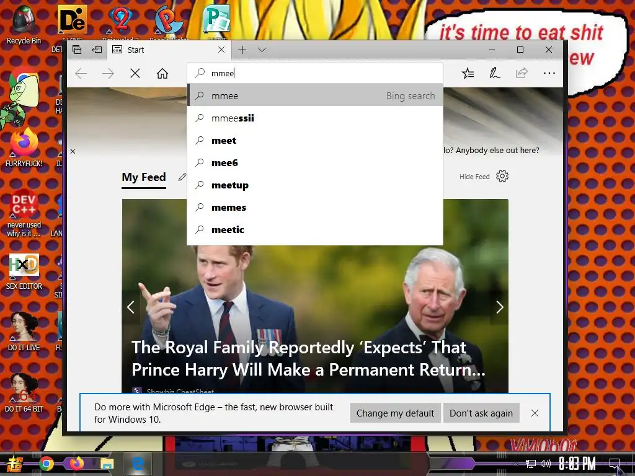Choose the 'memes' suggestion
This screenshot has height=476, width=635.
pos(315,207)
